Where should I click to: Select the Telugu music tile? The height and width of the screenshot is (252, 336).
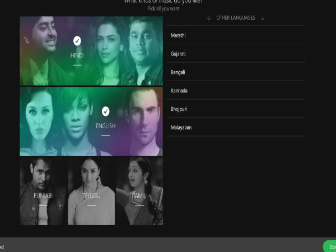point(91,191)
